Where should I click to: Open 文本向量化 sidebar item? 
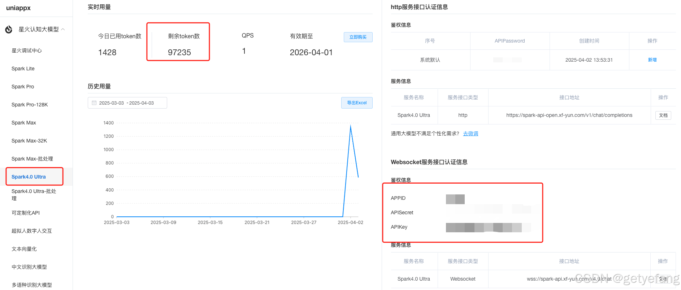point(24,249)
